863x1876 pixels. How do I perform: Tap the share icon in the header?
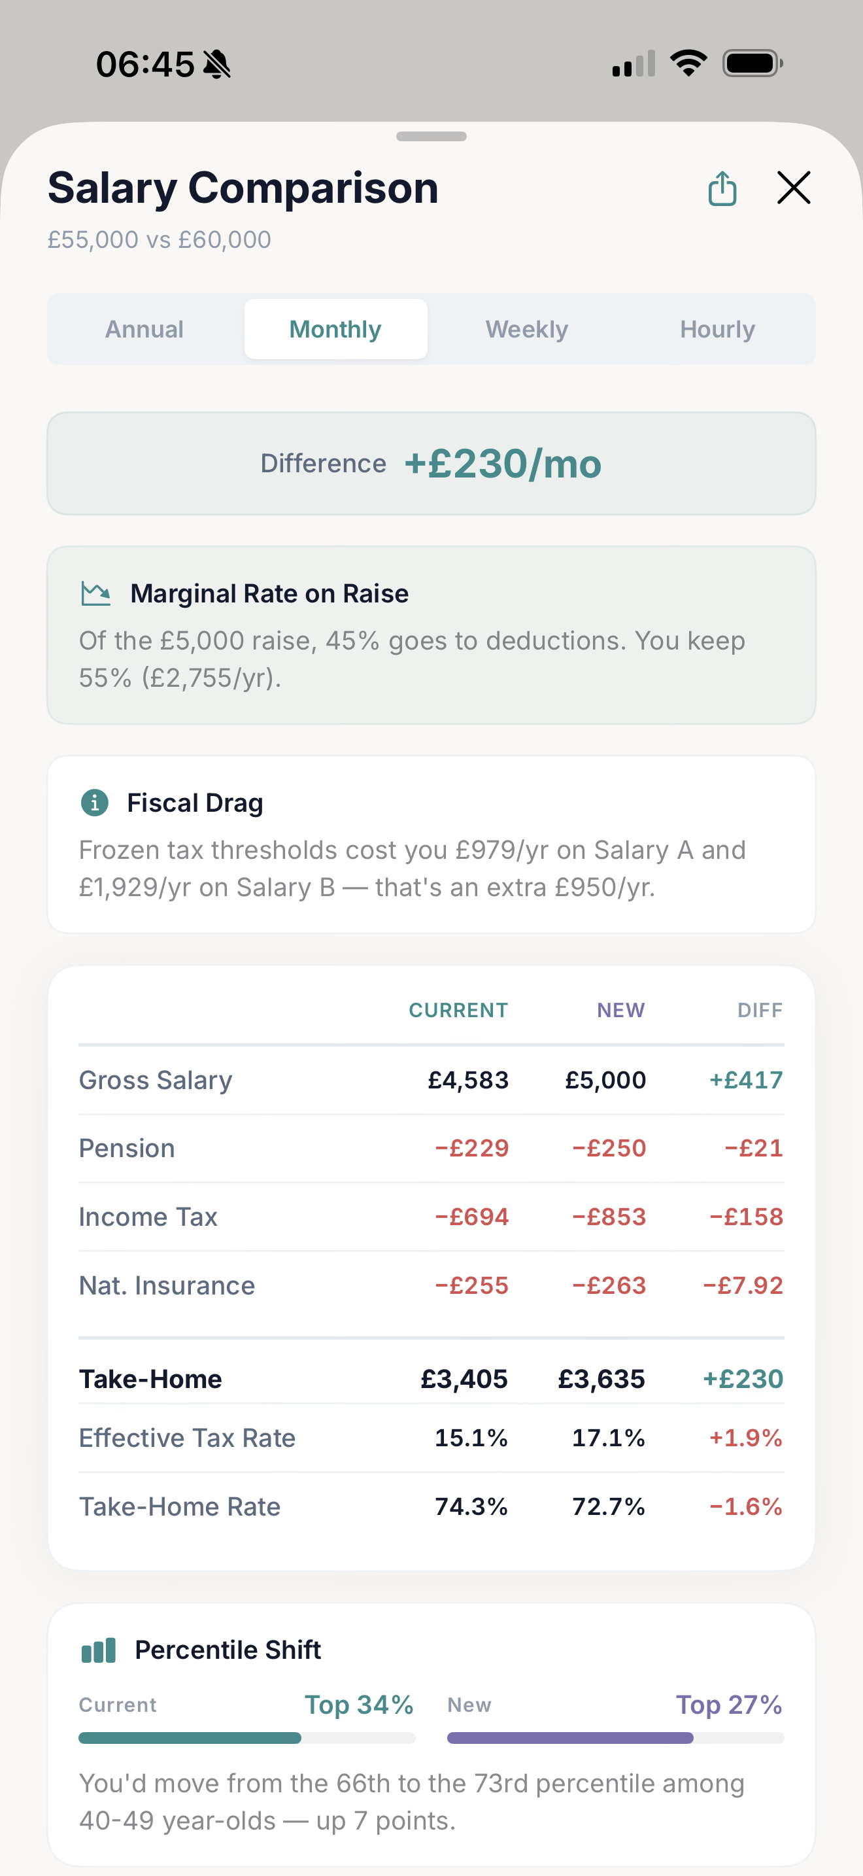click(x=722, y=187)
